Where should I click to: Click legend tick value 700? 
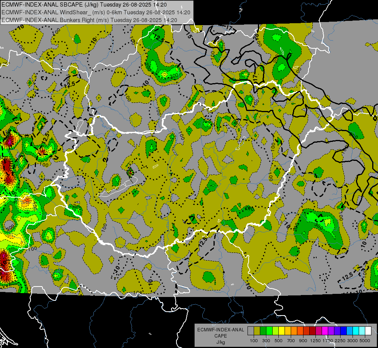click(291, 341)
